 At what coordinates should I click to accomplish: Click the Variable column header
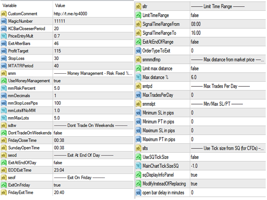tap(10, 5)
